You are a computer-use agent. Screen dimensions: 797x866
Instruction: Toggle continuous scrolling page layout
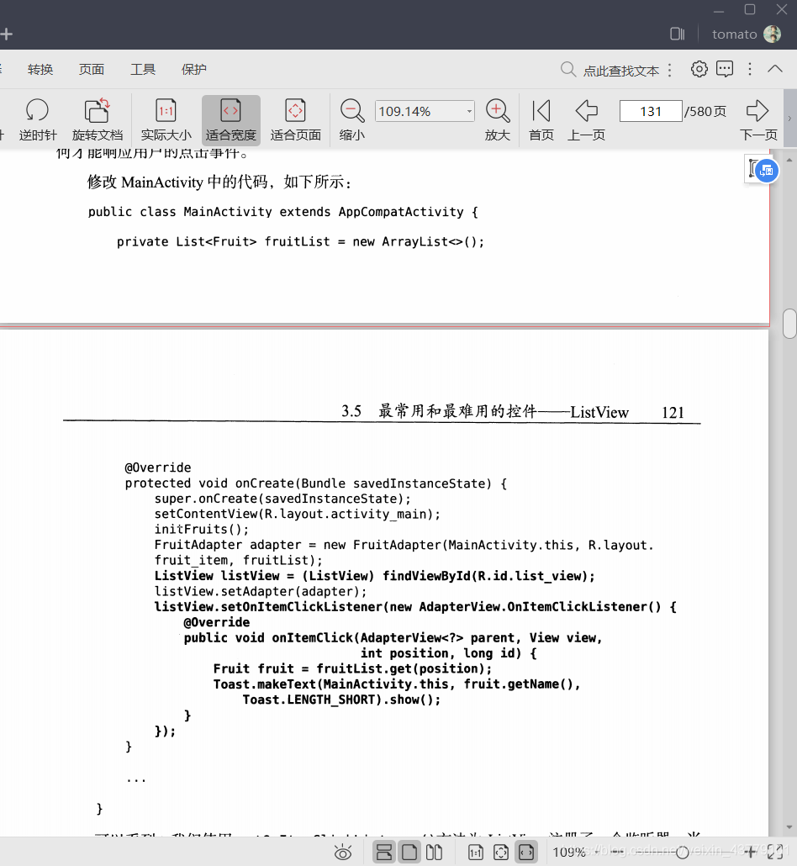pos(384,853)
